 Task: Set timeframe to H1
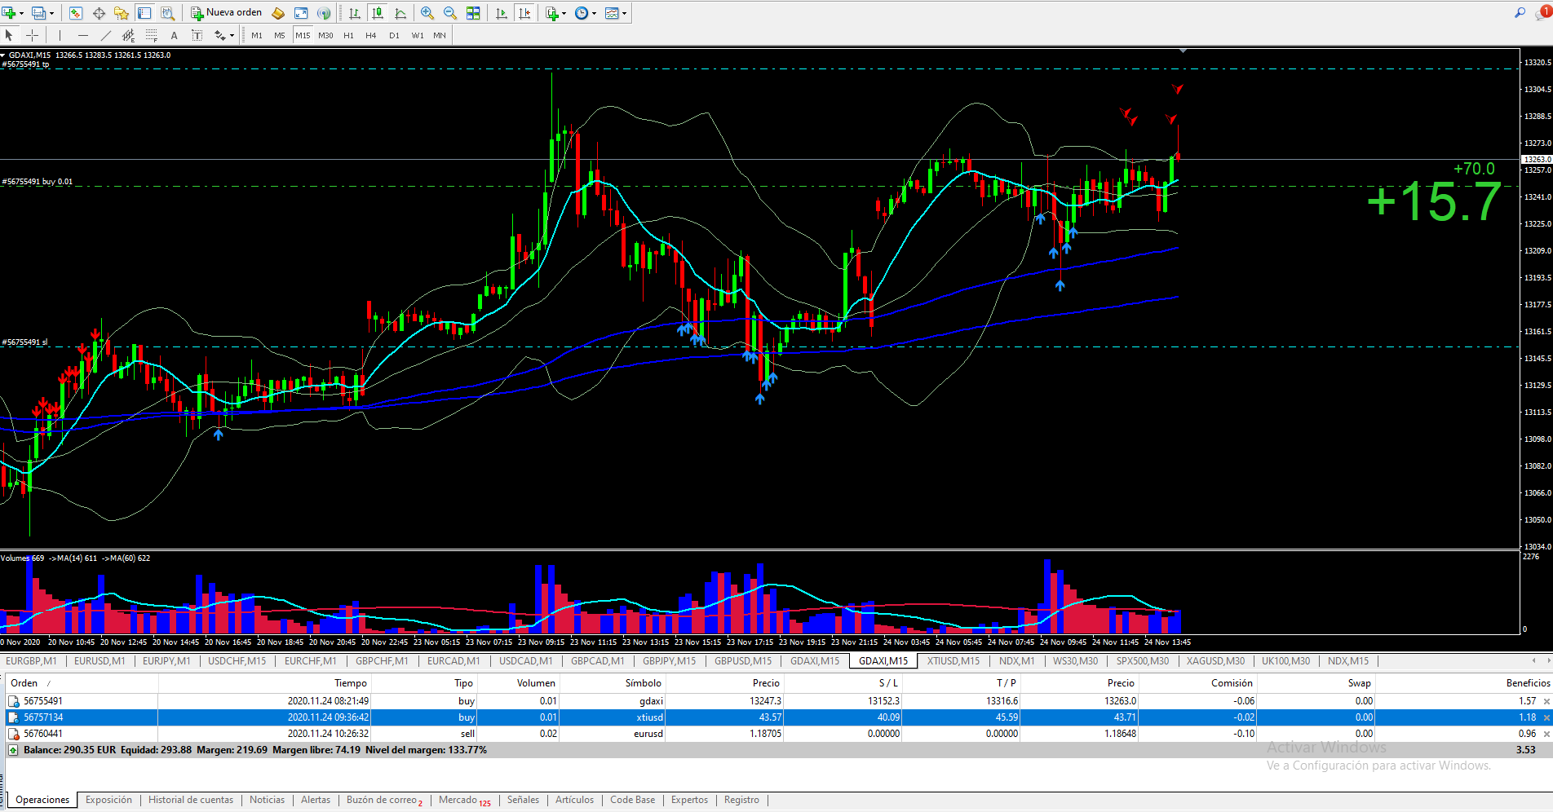(x=348, y=36)
